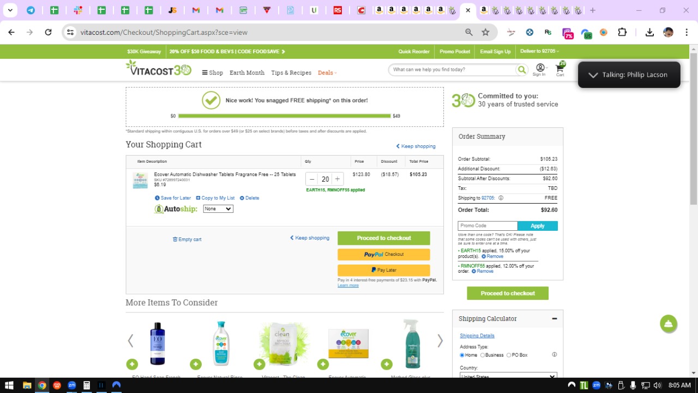Image resolution: width=698 pixels, height=393 pixels.
Task: Click the Ecover dishwasher tablets product thumbnail
Action: coord(140,180)
